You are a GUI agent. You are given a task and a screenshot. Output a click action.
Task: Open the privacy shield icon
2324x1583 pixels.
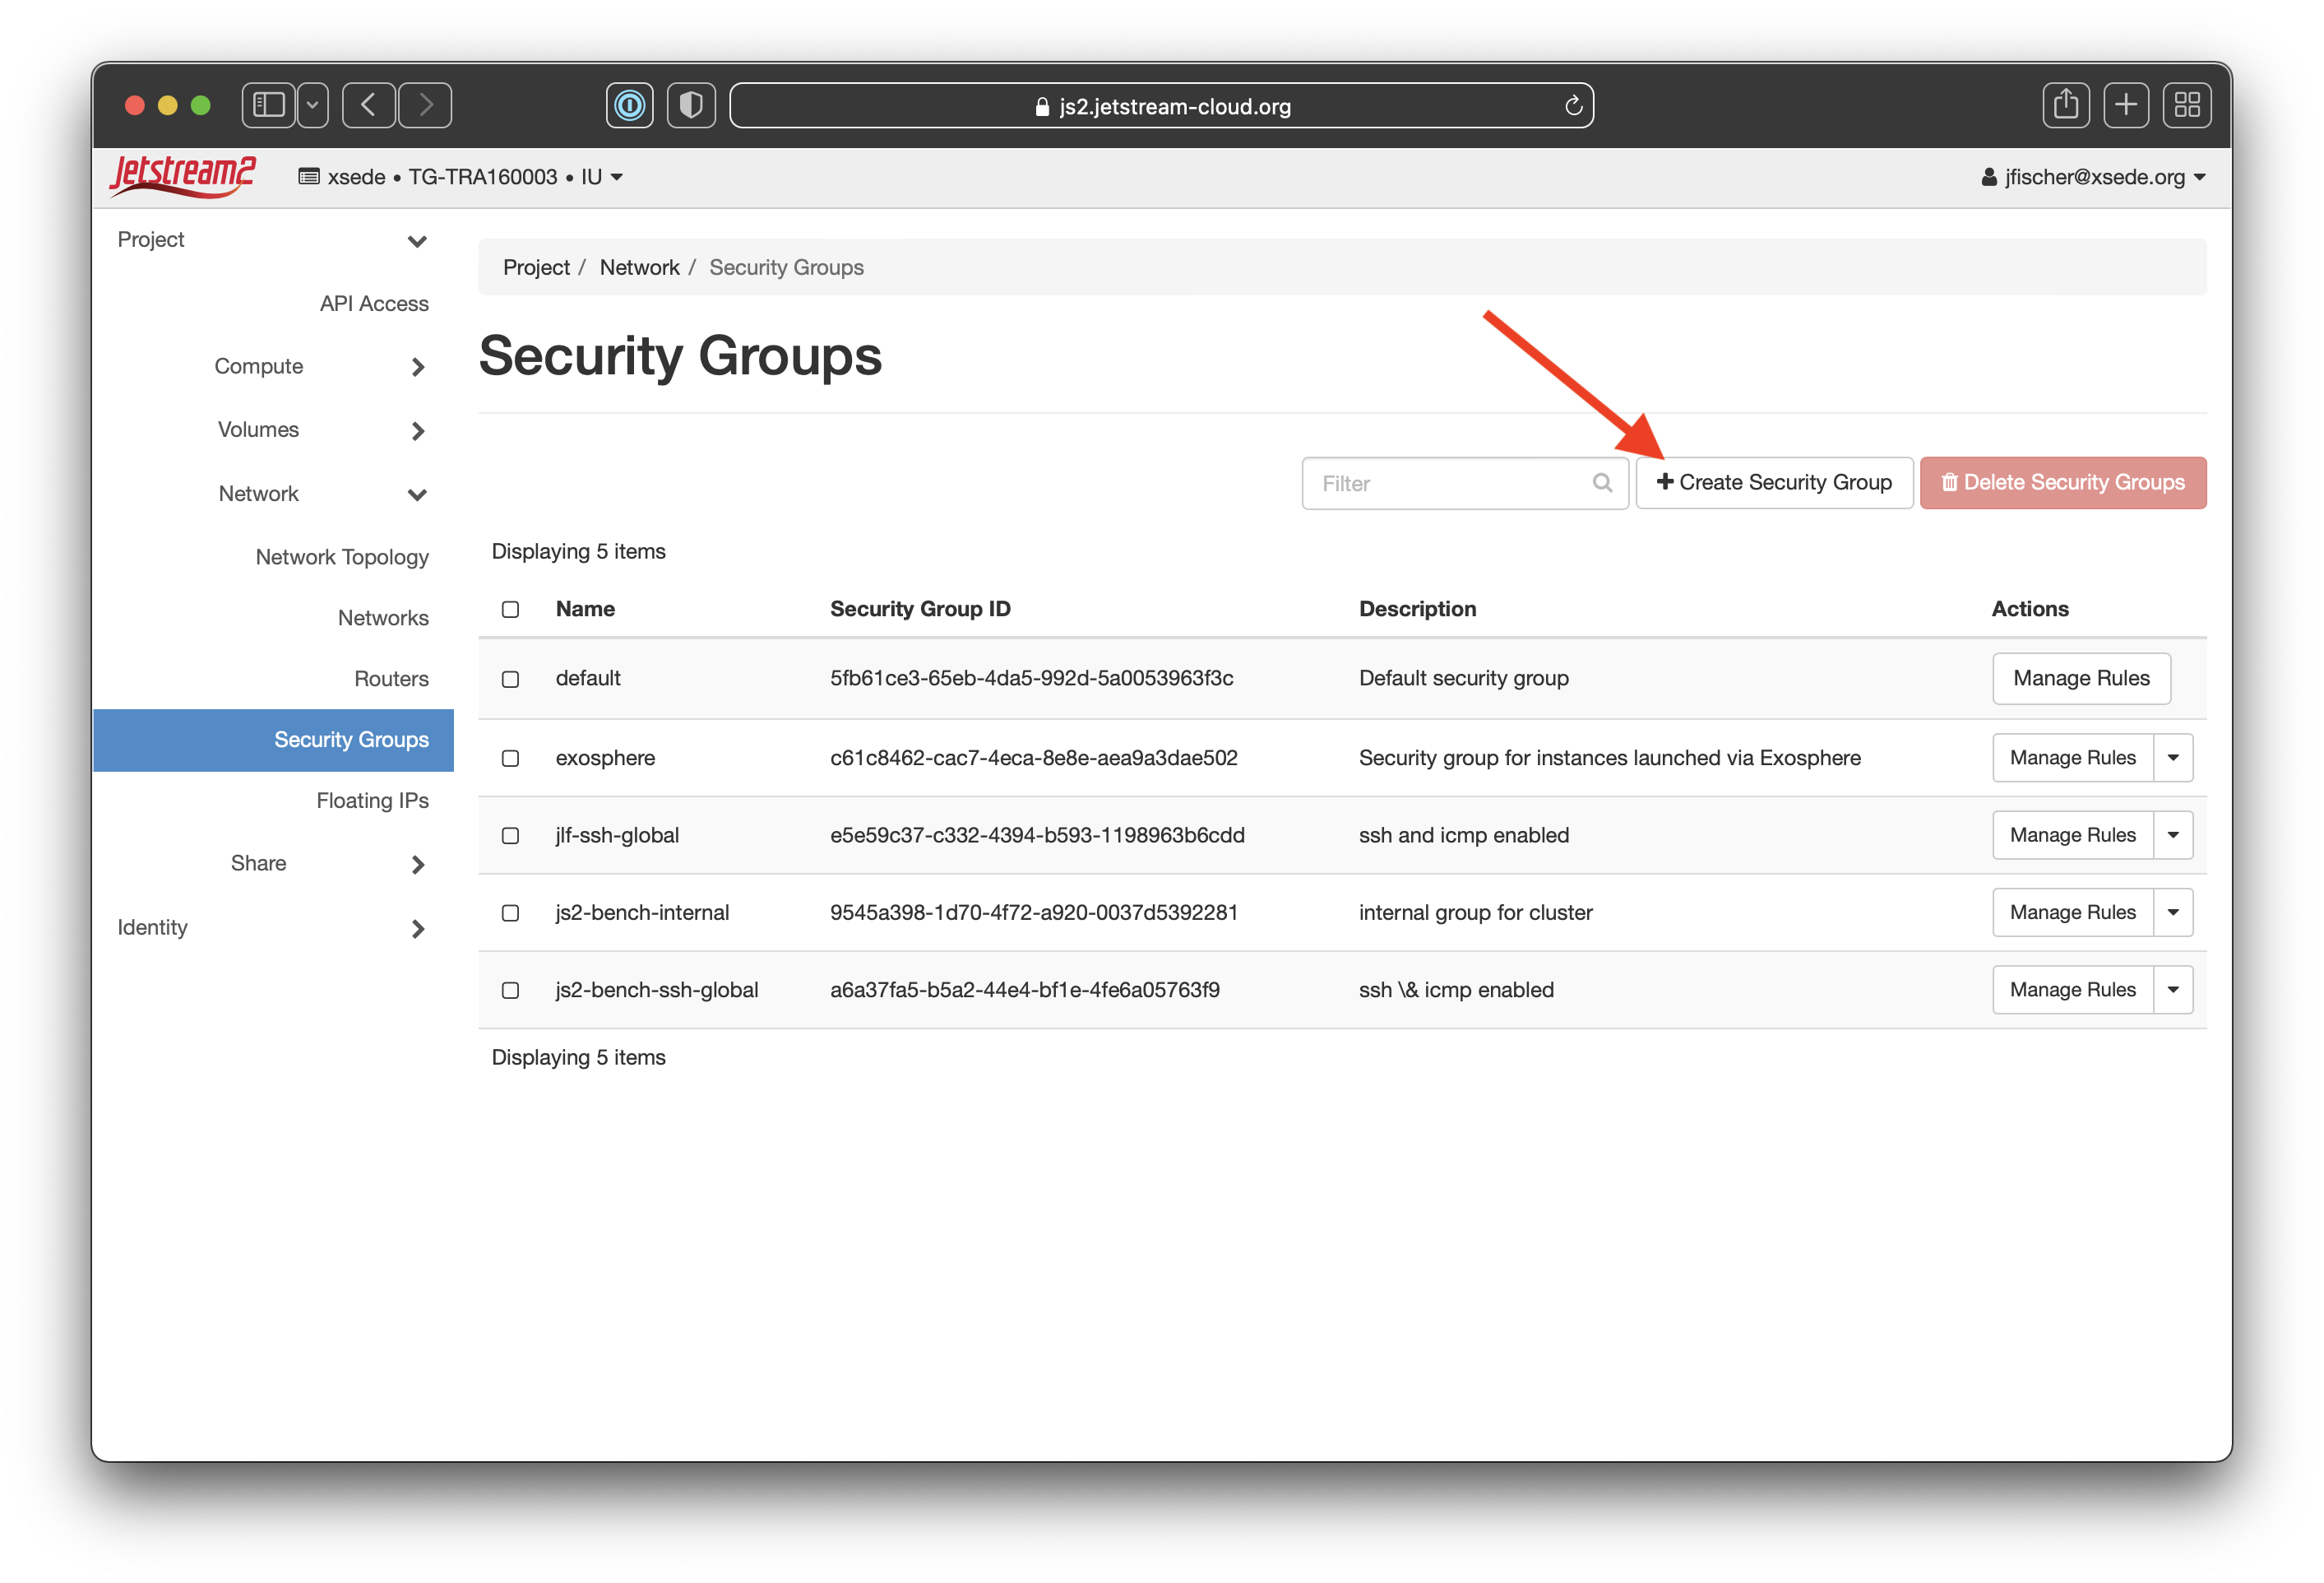pyautogui.click(x=690, y=105)
